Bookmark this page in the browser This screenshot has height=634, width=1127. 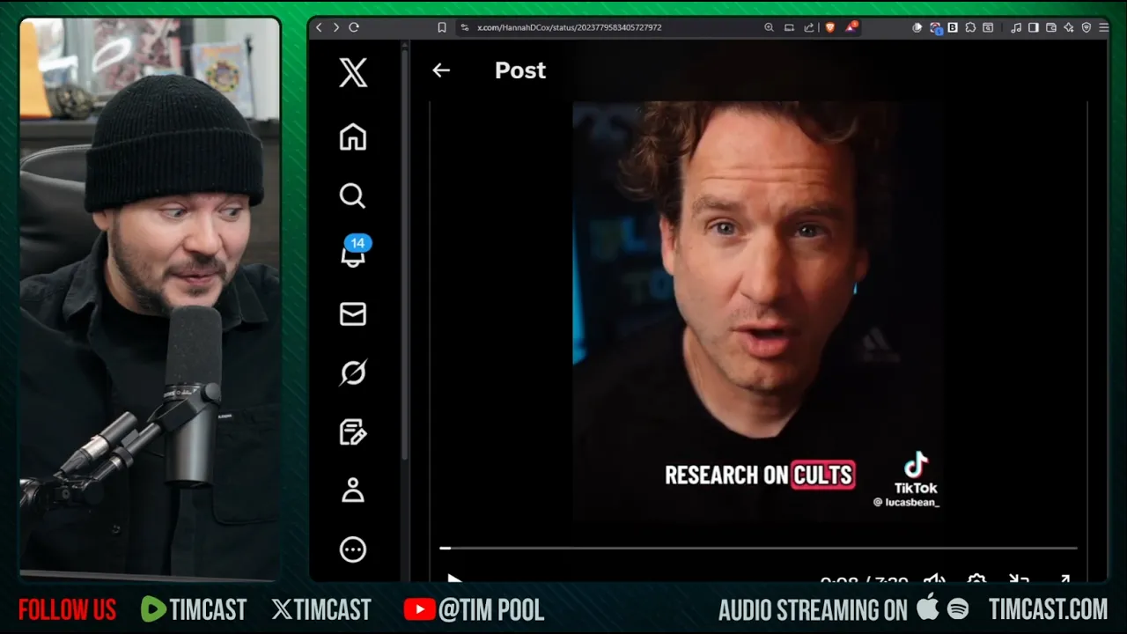pyautogui.click(x=442, y=27)
